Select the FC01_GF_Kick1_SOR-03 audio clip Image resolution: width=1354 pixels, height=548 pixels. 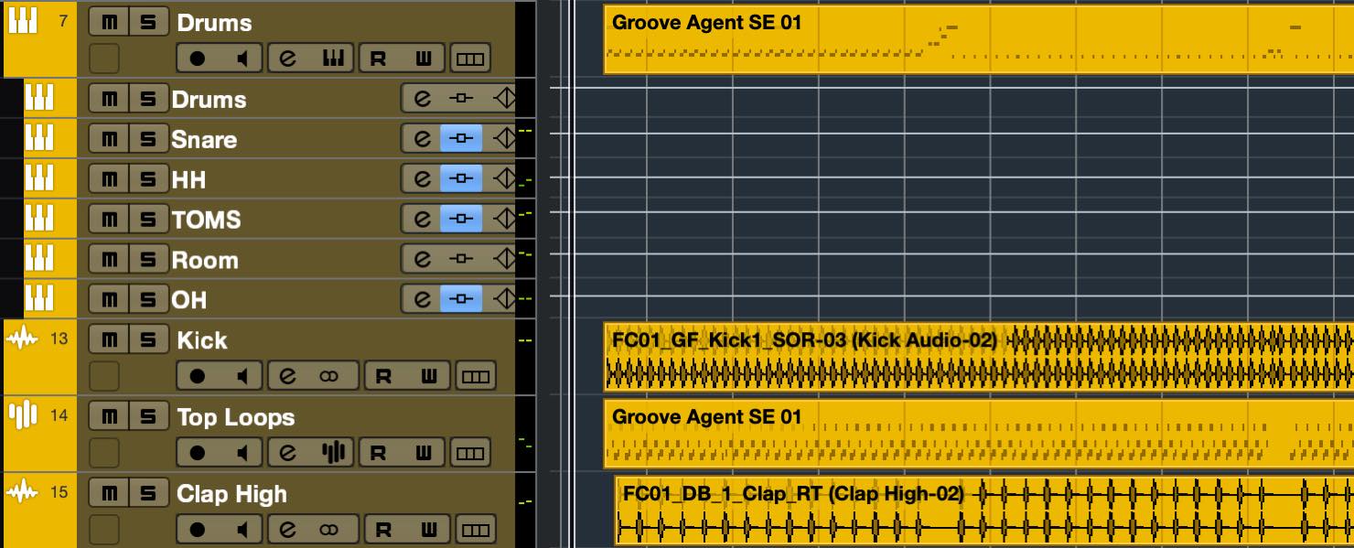pyautogui.click(x=979, y=357)
